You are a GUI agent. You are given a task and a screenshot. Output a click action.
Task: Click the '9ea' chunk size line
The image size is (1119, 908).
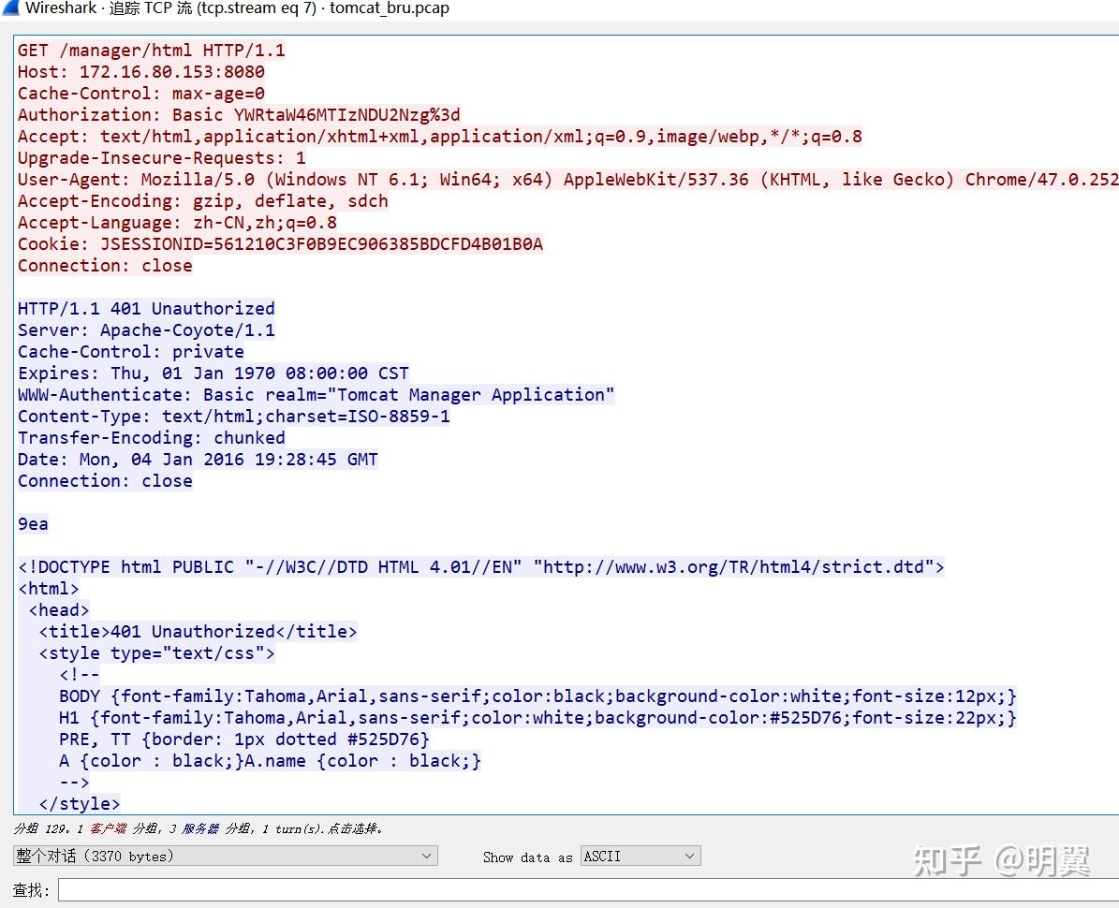pos(33,523)
